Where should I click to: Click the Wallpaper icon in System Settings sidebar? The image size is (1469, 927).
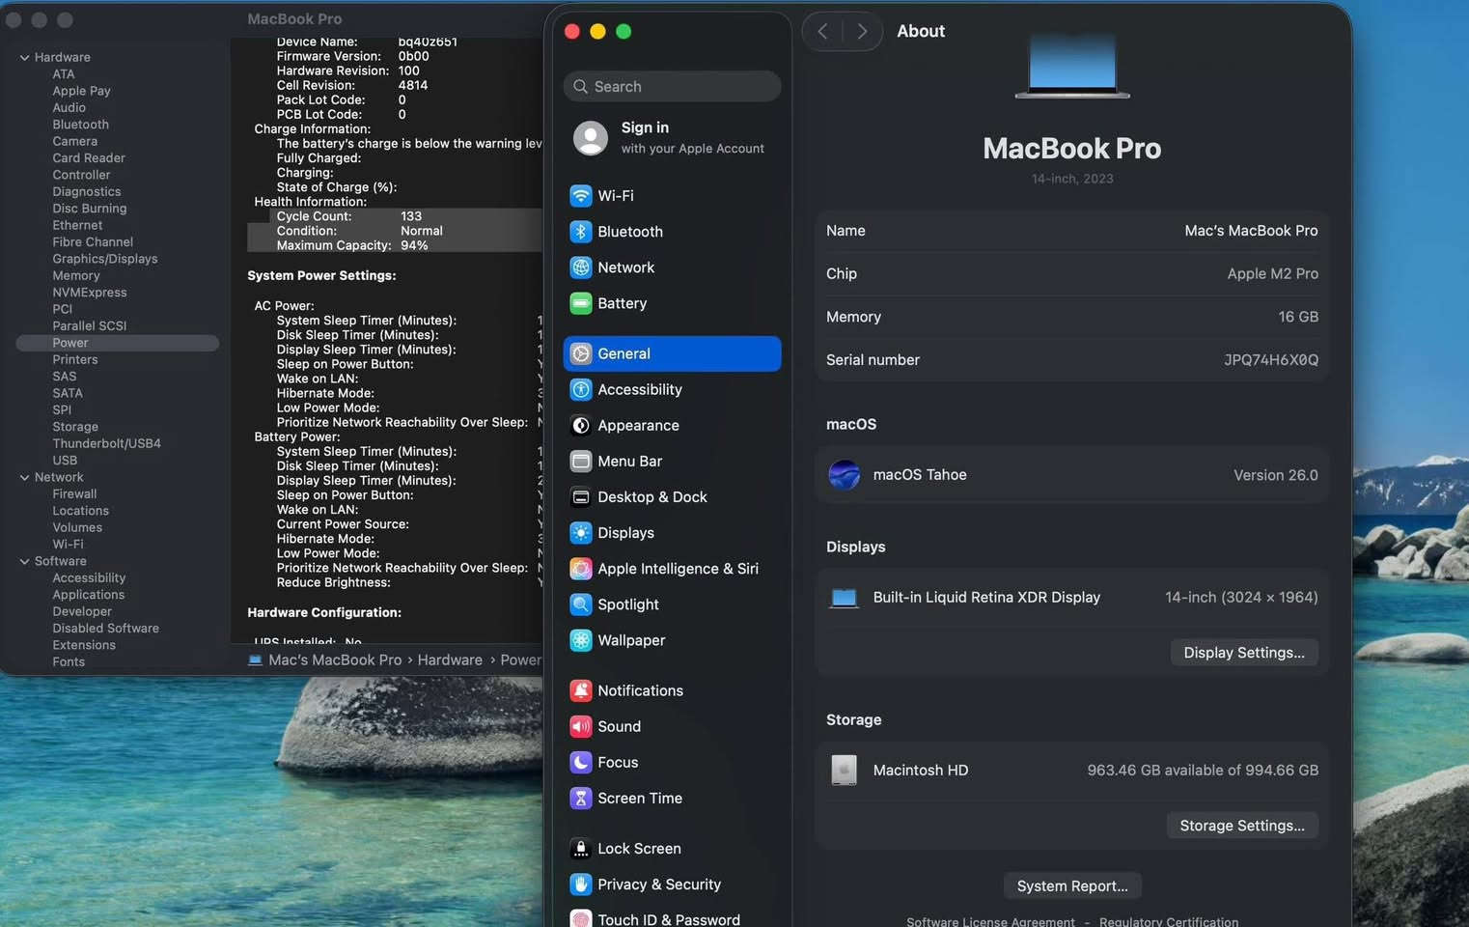coord(580,640)
